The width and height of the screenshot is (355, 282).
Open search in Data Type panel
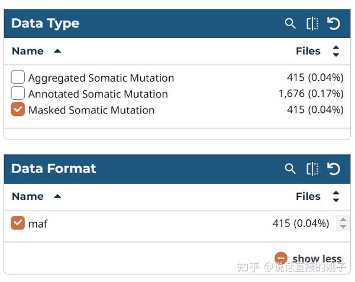[x=290, y=24]
